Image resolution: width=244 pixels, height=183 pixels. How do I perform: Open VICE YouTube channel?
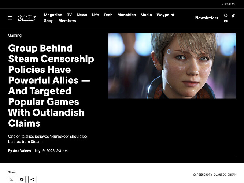pos(226,21)
